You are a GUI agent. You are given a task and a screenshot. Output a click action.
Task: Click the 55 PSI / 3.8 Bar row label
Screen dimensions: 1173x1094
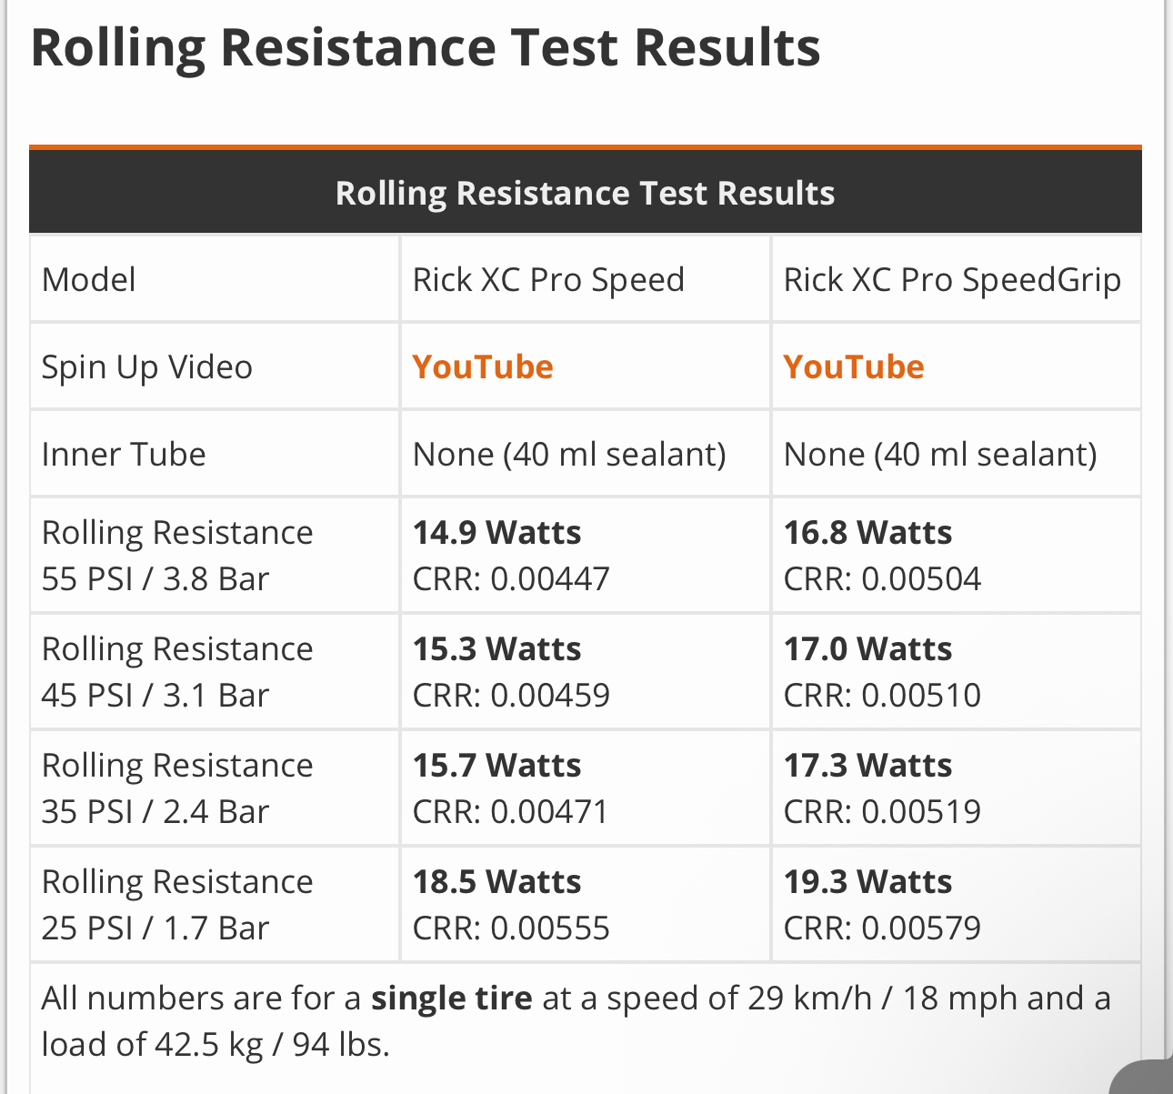[x=155, y=578]
